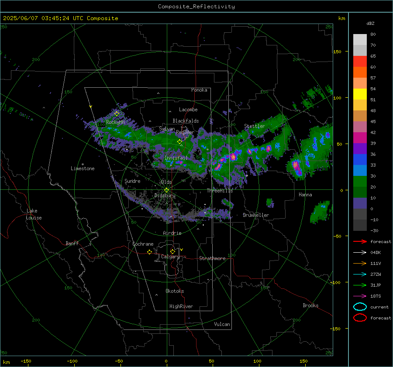Click the dBZ legend heading

(x=370, y=23)
